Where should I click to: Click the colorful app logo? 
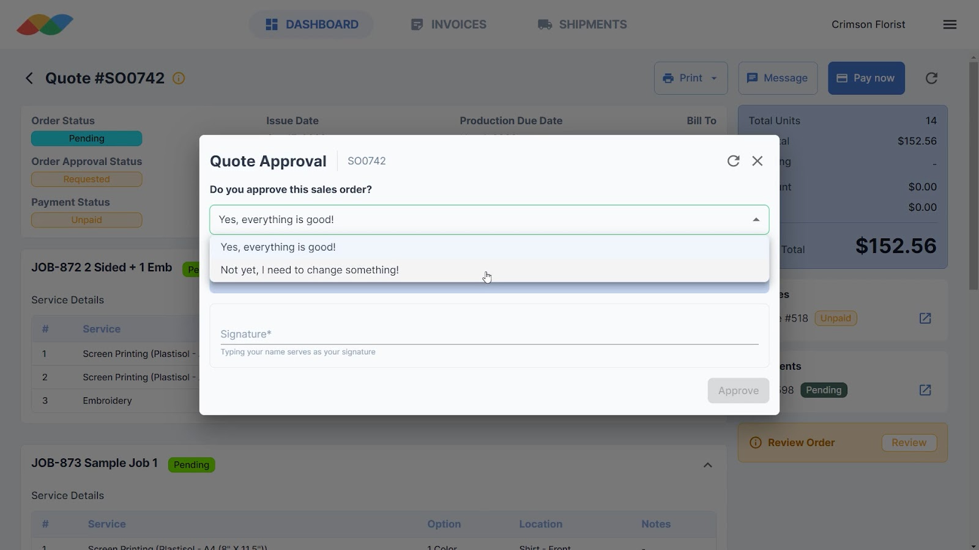point(45,24)
